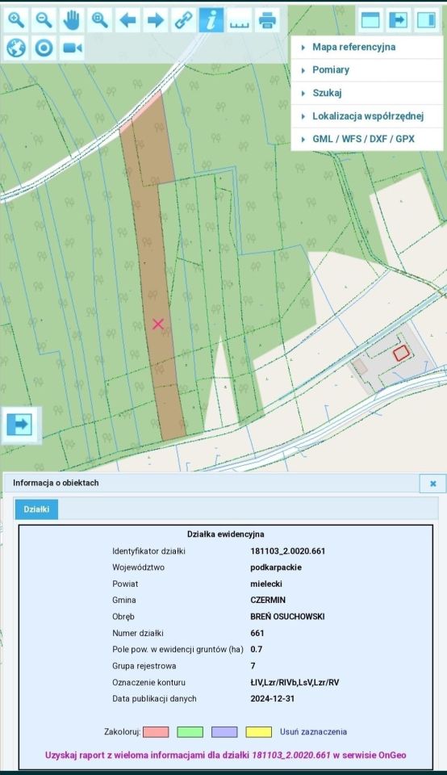Screen dimensions: 447x775
Task: Color the parcel with blue swatch
Action: [224, 732]
